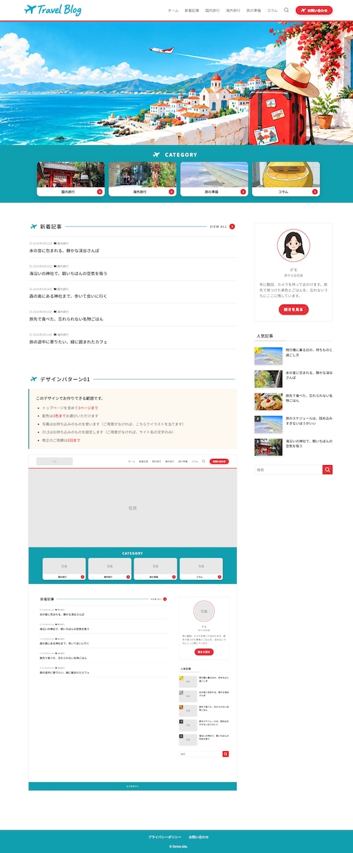
Task: Click the red arrow on 海外旅行 card
Action: 171,192
